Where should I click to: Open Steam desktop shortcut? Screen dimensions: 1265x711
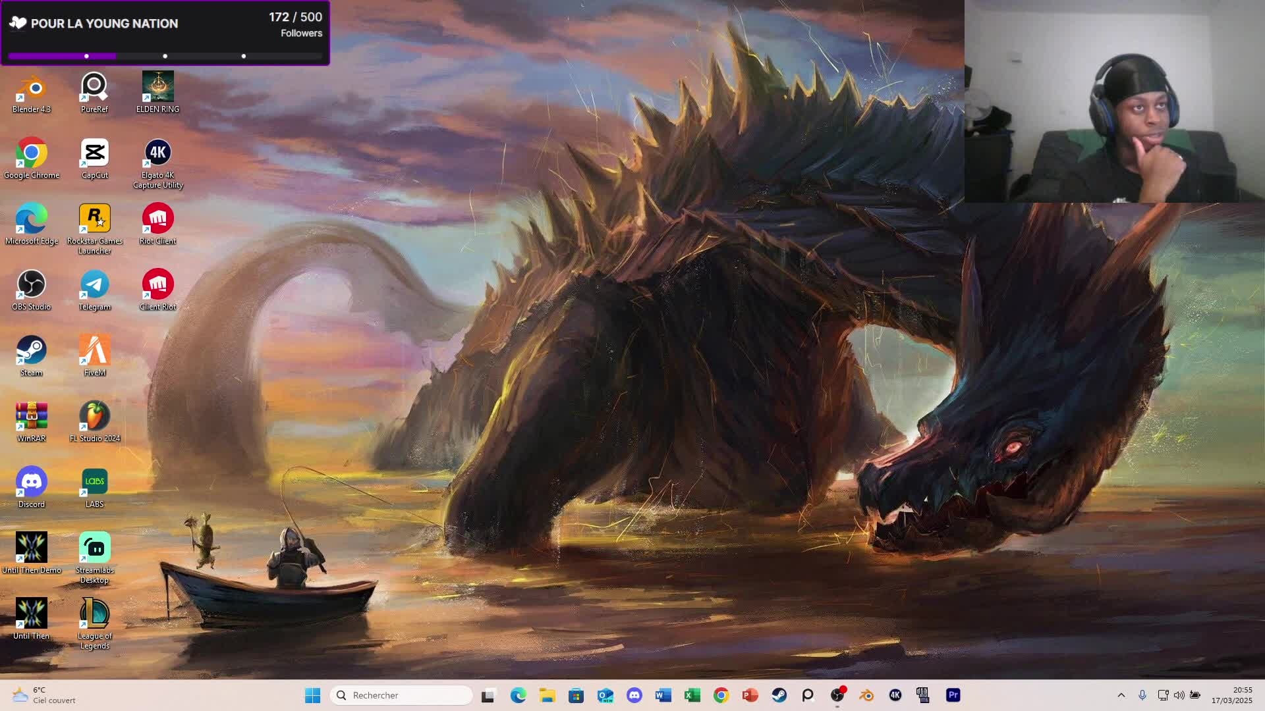click(x=31, y=356)
